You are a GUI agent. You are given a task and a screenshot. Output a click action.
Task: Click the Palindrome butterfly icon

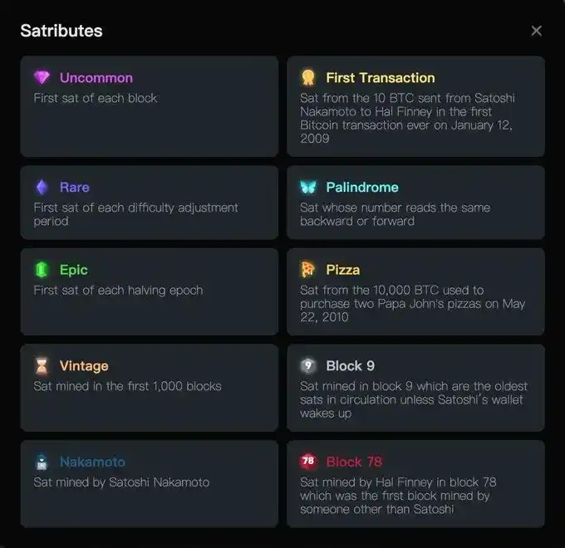point(308,188)
